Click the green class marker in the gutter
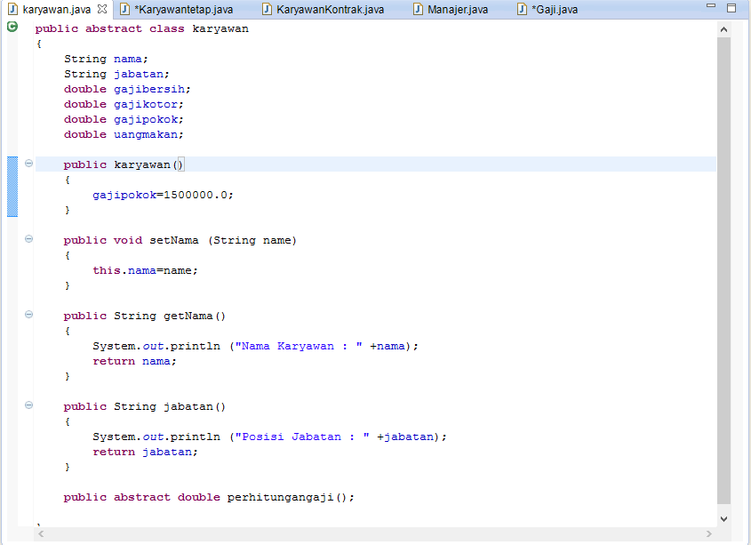Image resolution: width=751 pixels, height=545 pixels. [x=12, y=28]
